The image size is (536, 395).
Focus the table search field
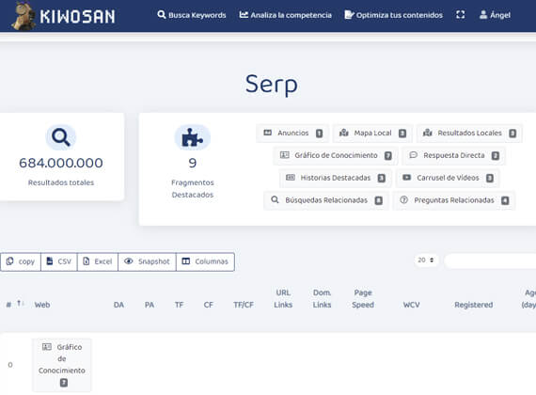point(490,261)
